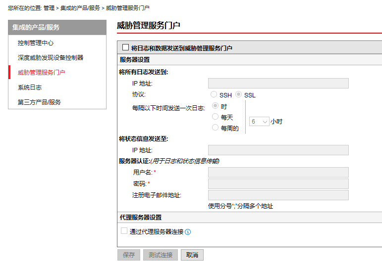
Task: Open 深度威胁发现设备控制器 in the sidebar
Action: click(x=51, y=58)
